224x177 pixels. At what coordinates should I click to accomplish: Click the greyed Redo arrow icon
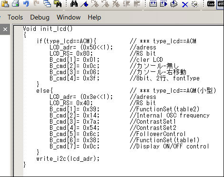37,3
